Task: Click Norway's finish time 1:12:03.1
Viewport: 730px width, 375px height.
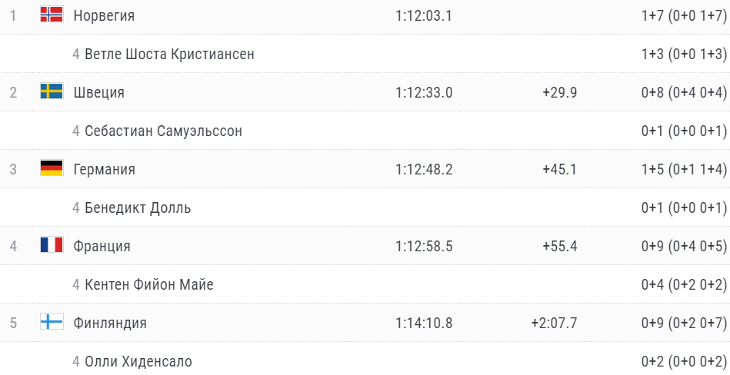Action: click(424, 15)
